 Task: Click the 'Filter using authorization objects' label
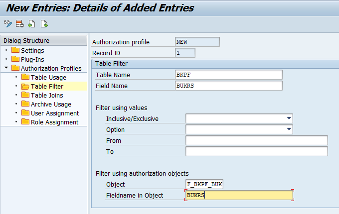[142, 174]
